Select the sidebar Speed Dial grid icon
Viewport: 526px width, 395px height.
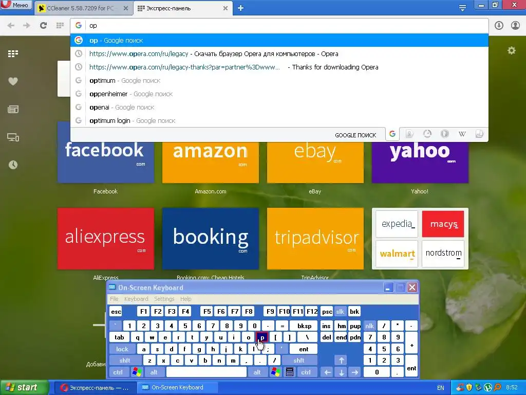pos(13,53)
